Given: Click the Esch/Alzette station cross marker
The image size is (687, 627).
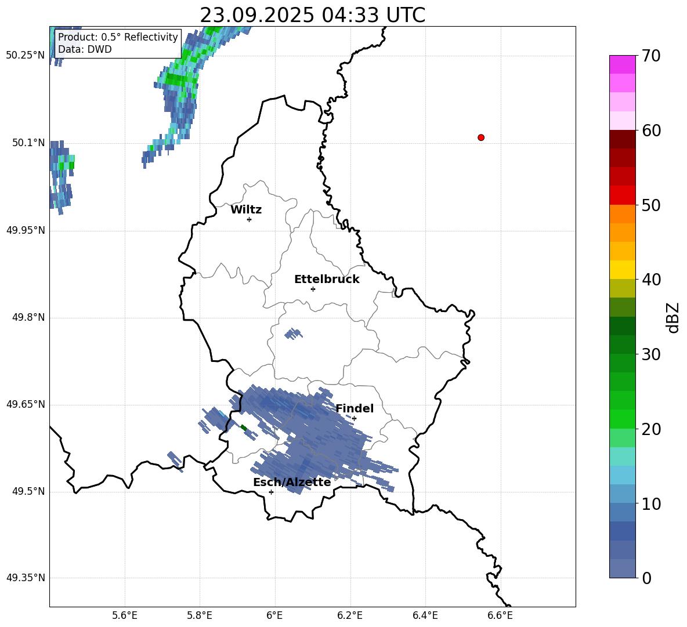Looking at the screenshot, I should pos(271,492).
